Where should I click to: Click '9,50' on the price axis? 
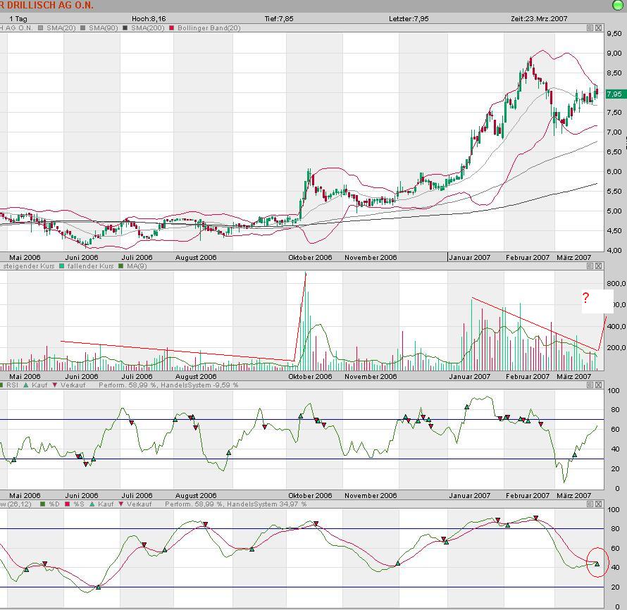pos(614,34)
